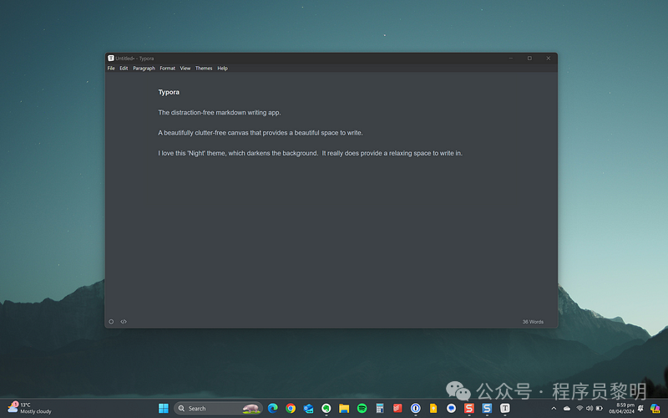Open the clock showing 8:59 pm
The image size is (668, 418).
[621, 408]
